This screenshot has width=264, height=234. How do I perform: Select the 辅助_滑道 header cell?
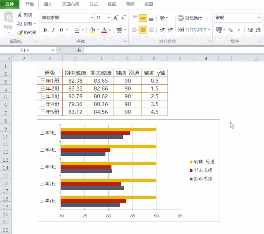tap(127, 73)
